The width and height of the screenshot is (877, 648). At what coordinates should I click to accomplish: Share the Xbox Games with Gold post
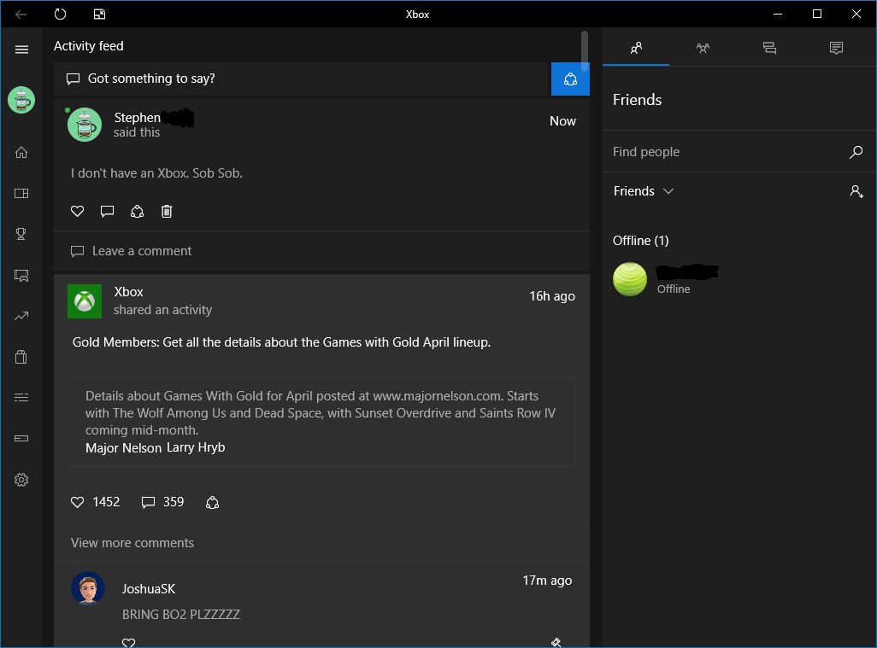pos(212,502)
